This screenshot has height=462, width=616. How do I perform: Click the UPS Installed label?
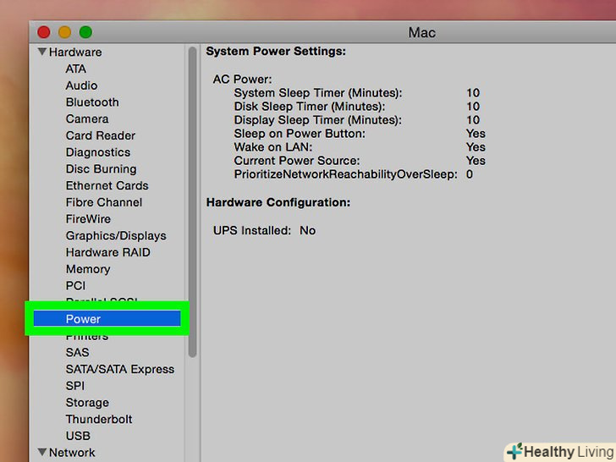pos(252,231)
